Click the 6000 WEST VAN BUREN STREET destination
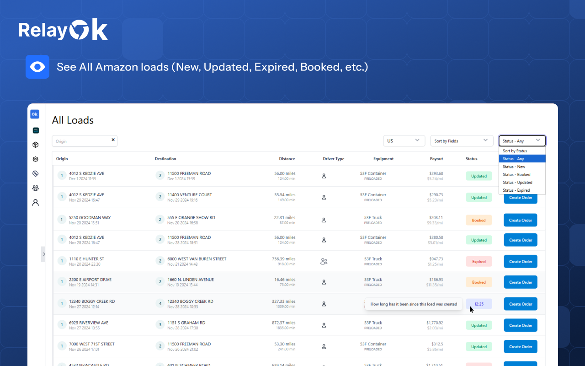Screen dimensions: 585x366 pos(197,259)
